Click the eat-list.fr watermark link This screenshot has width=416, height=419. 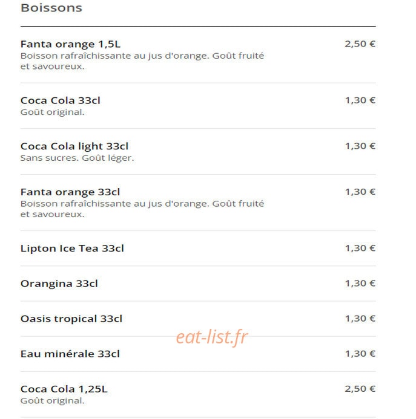pos(212,337)
